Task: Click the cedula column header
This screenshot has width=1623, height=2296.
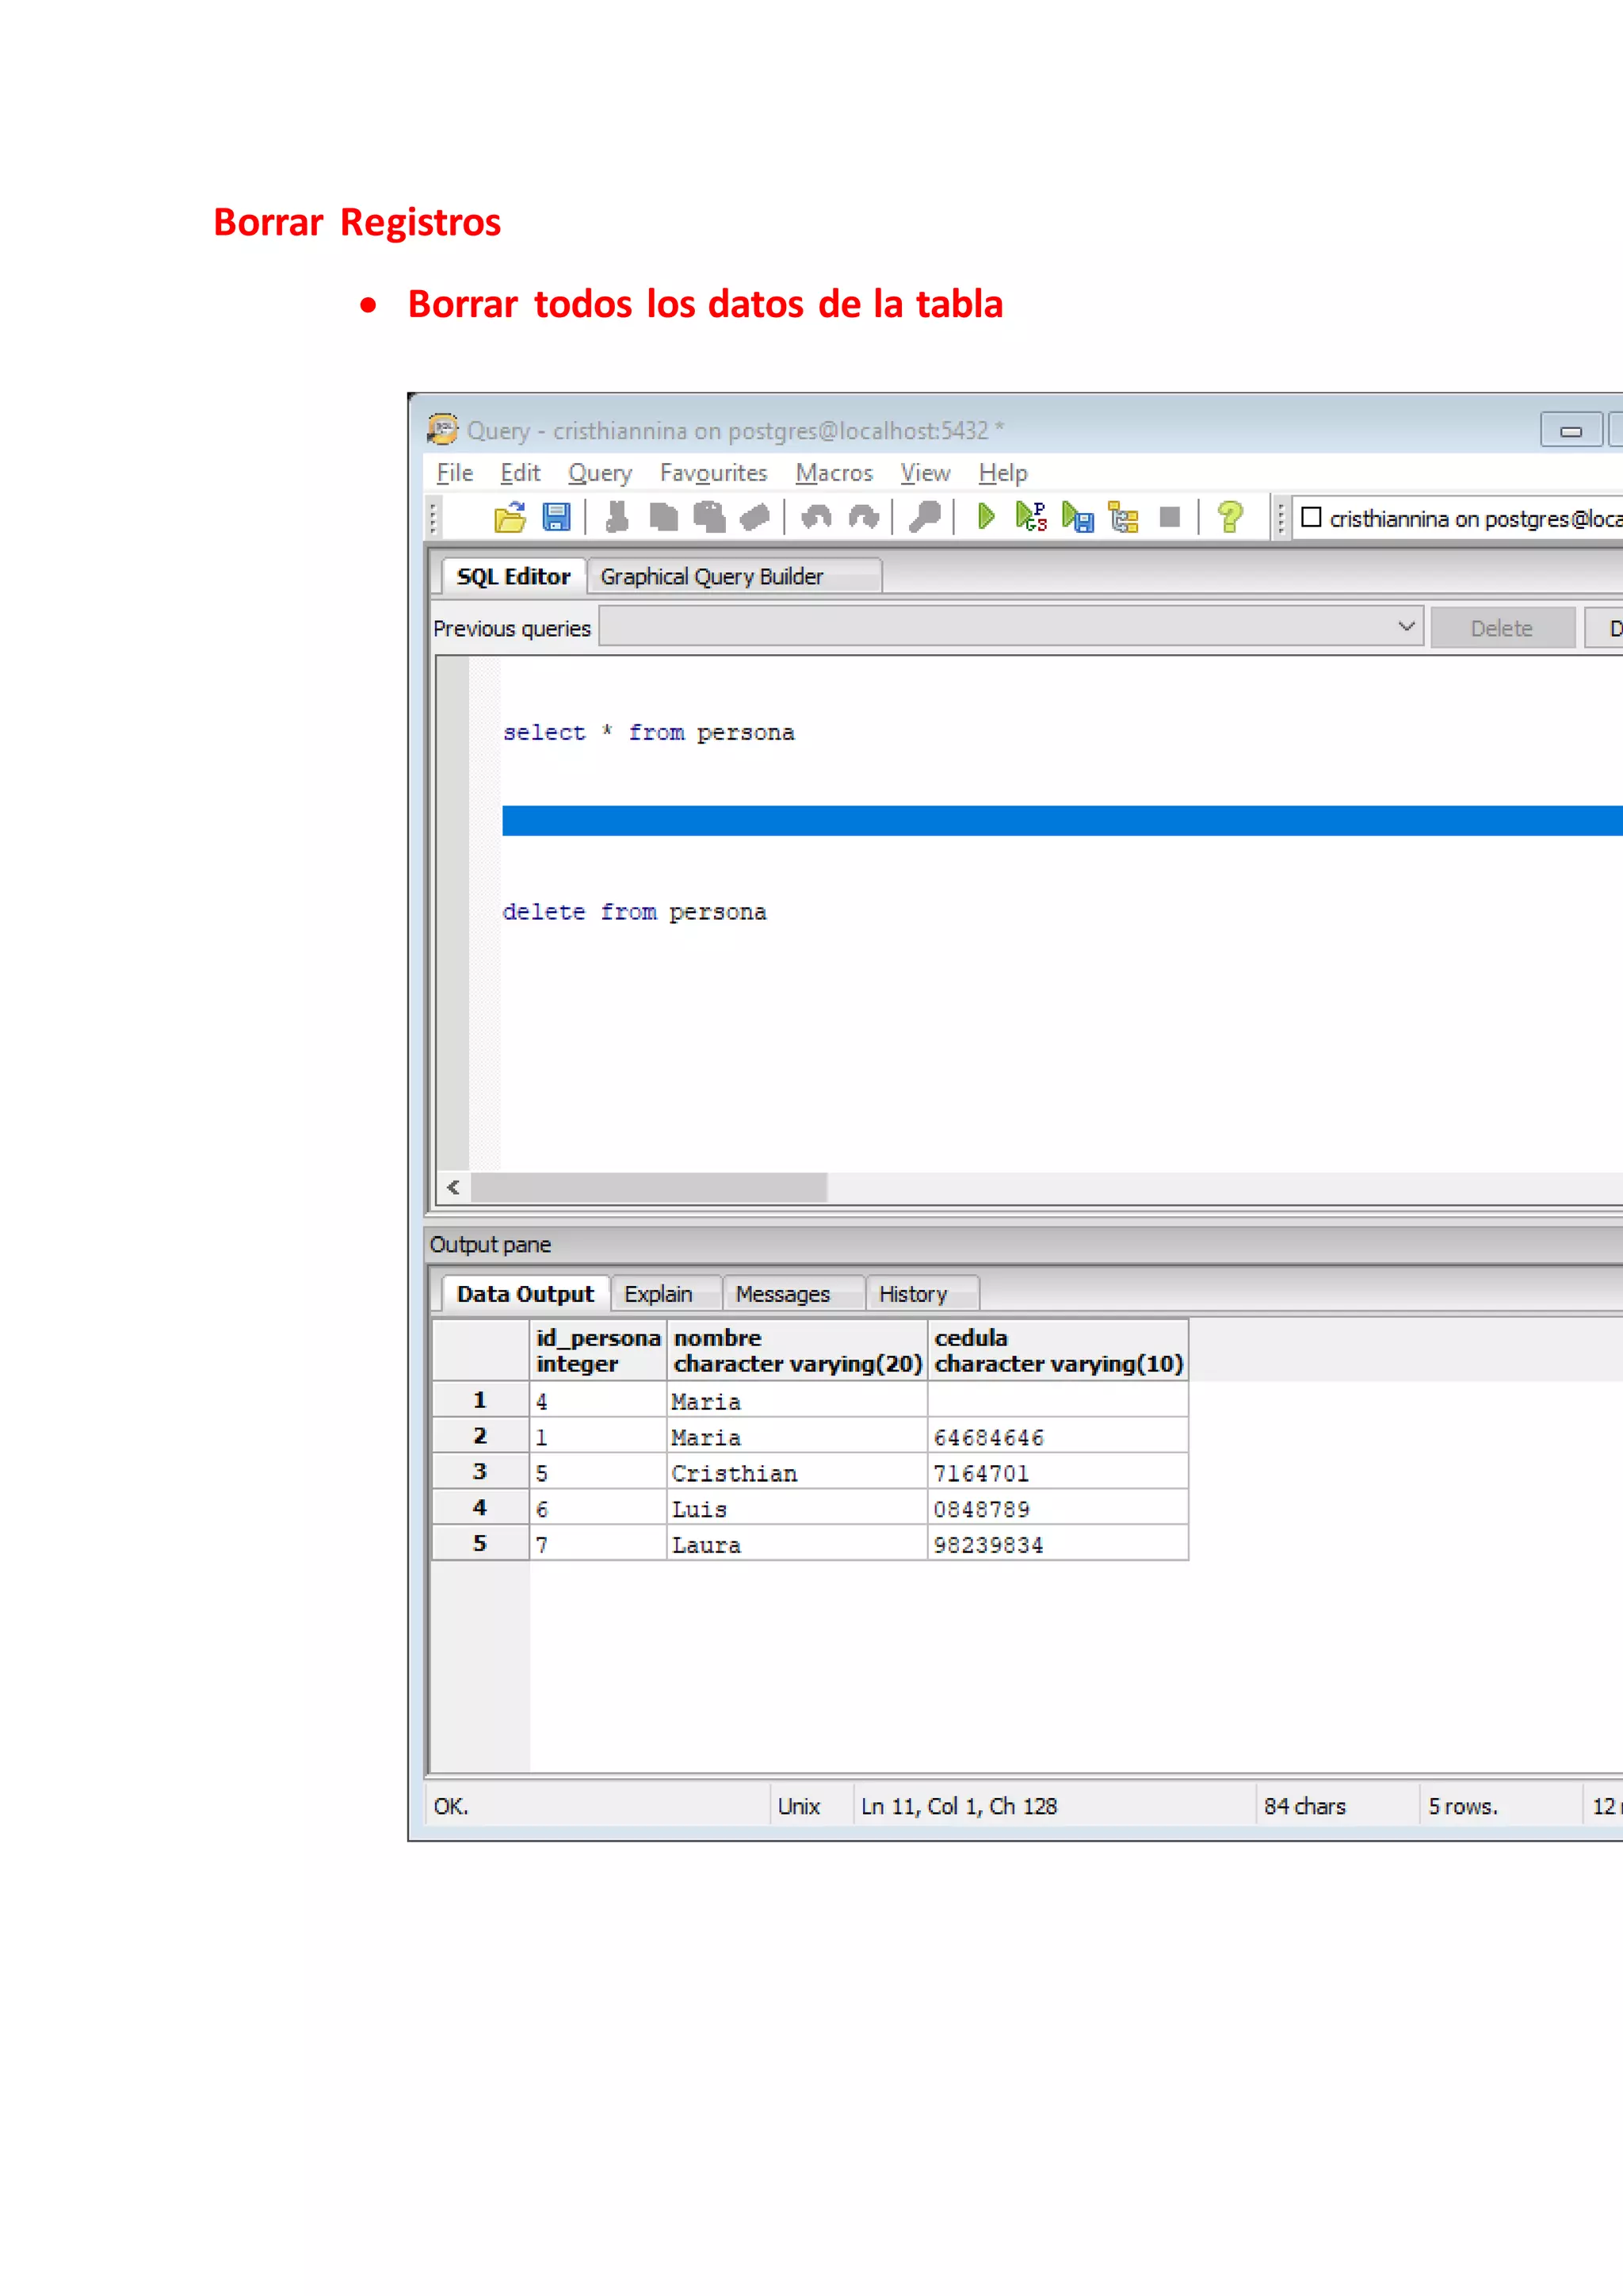Action: (1057, 1350)
